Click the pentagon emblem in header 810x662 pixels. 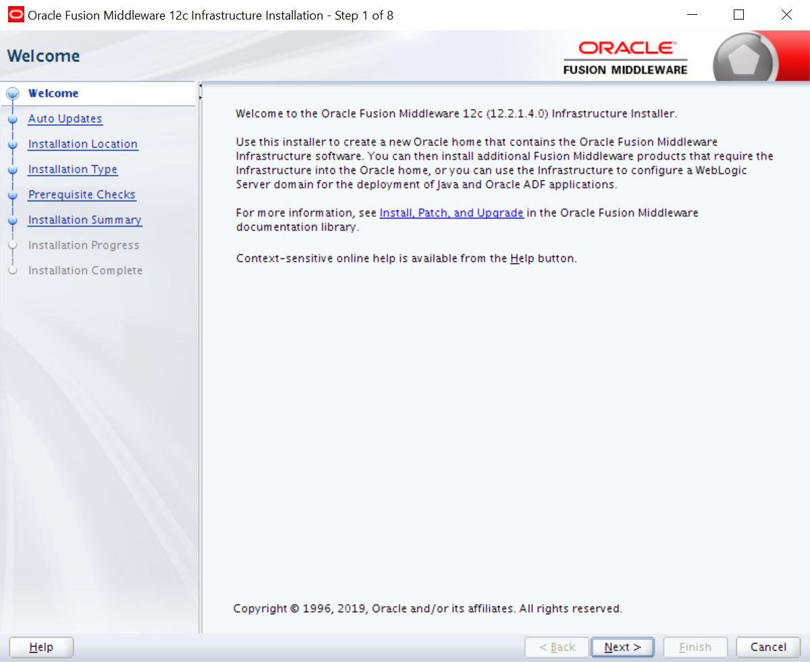coord(745,59)
